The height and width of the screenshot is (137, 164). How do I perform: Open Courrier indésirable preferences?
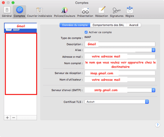coord(40,12)
